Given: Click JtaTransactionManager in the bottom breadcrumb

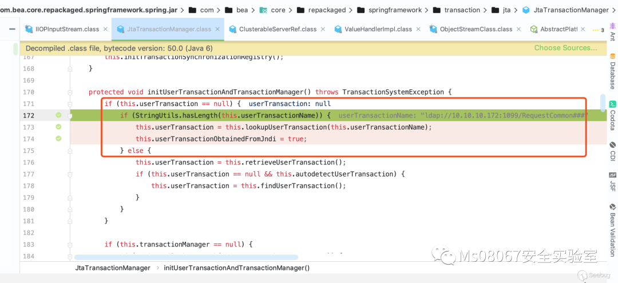Looking at the screenshot, I should point(113,268).
